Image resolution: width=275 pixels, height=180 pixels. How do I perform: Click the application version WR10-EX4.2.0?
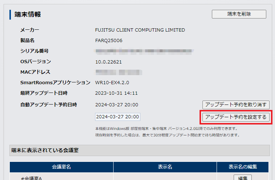[x=112, y=83]
